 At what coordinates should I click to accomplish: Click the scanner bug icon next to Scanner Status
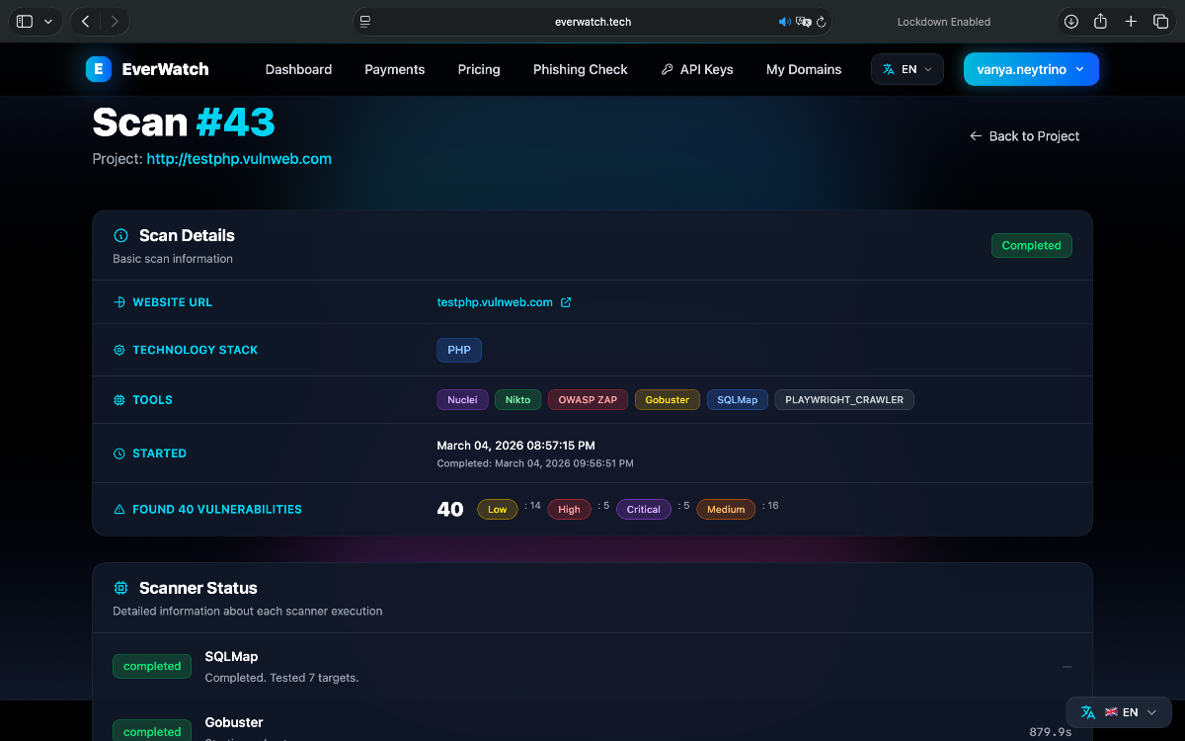[120, 587]
